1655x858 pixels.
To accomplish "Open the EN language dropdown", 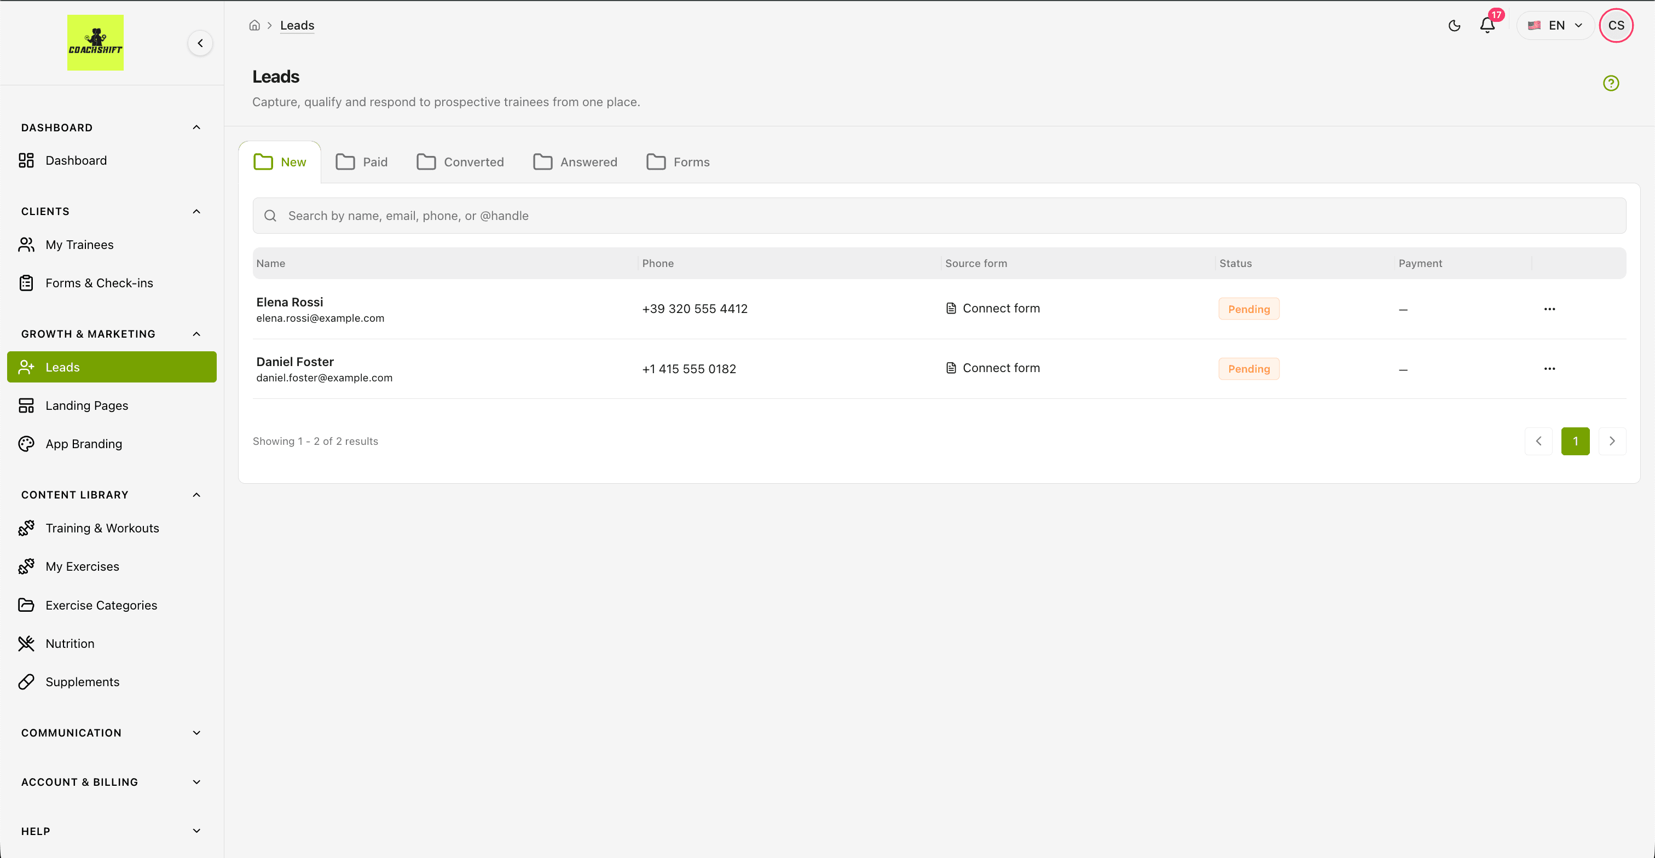I will pyautogui.click(x=1555, y=26).
